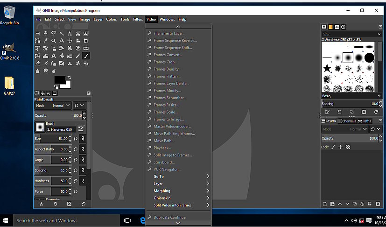Select the Color Picker eyedropper tool
386x227 pixels.
click(x=46, y=41)
